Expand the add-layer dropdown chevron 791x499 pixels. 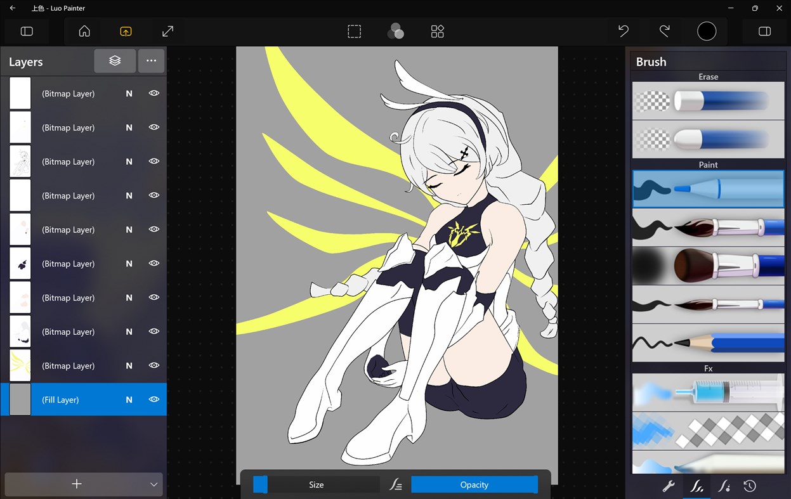tap(153, 484)
